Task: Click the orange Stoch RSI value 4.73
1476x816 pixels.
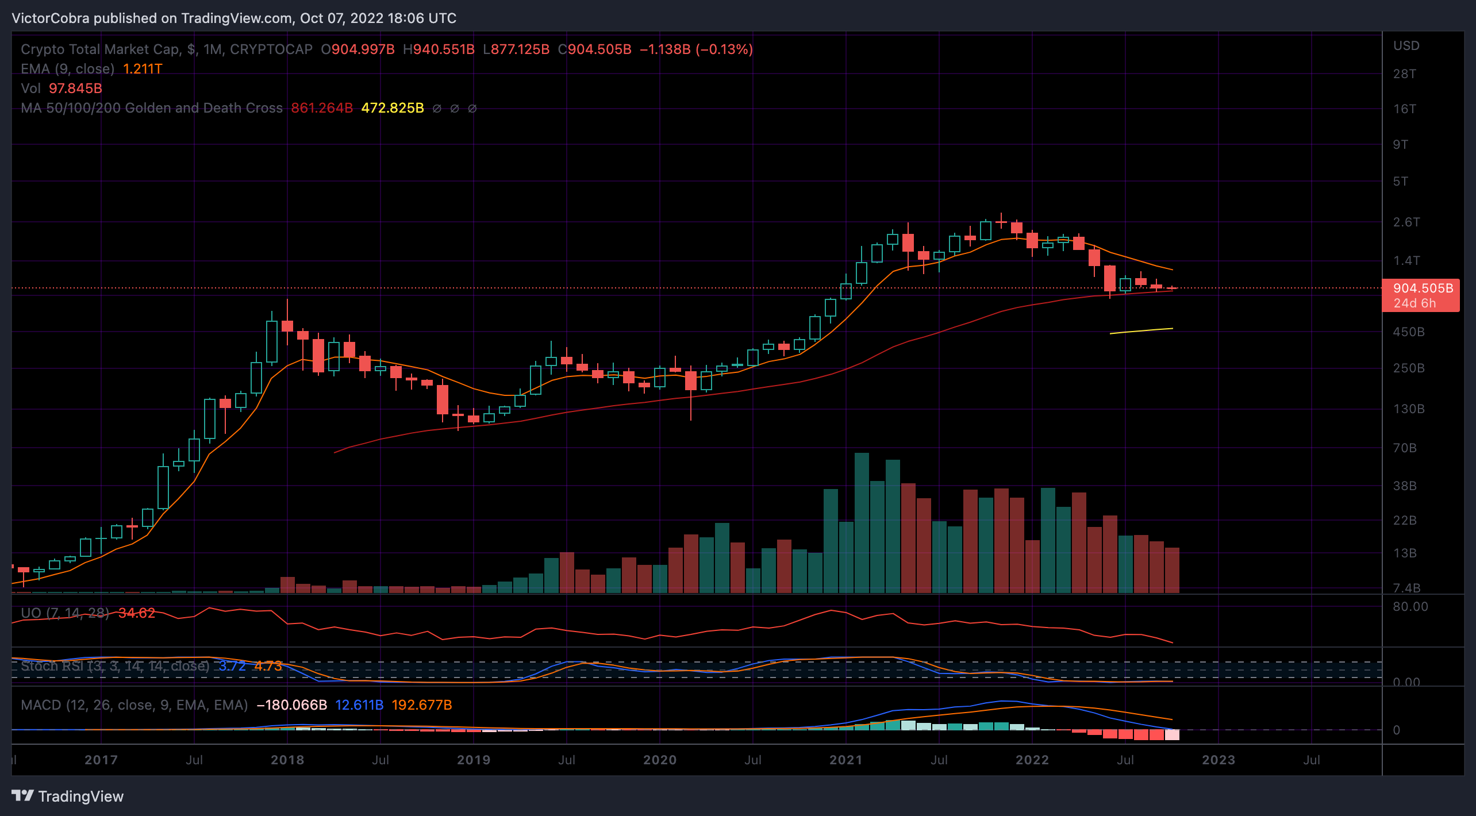Action: tap(268, 666)
